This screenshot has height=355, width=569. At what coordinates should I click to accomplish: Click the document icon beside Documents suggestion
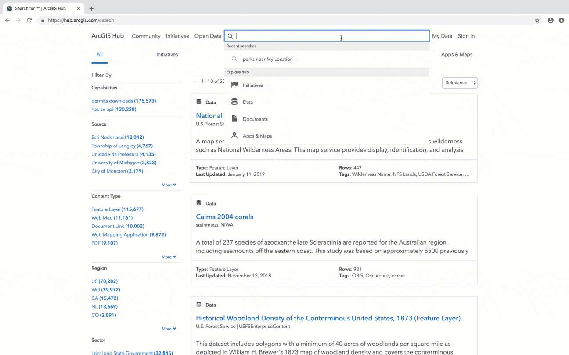tap(234, 119)
